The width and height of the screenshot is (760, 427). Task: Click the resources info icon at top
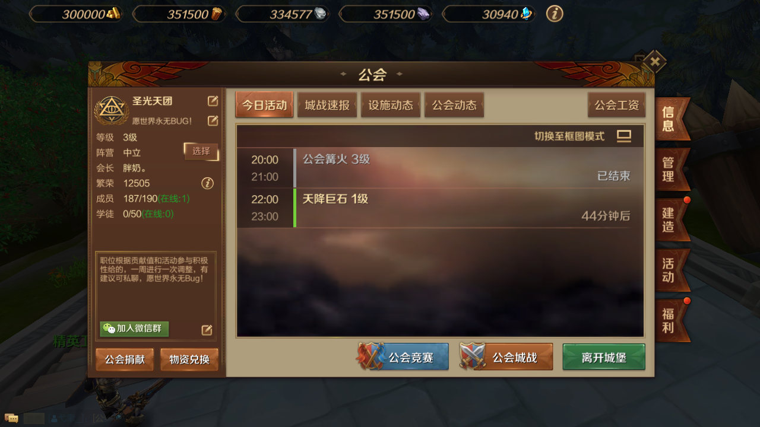[x=555, y=14]
